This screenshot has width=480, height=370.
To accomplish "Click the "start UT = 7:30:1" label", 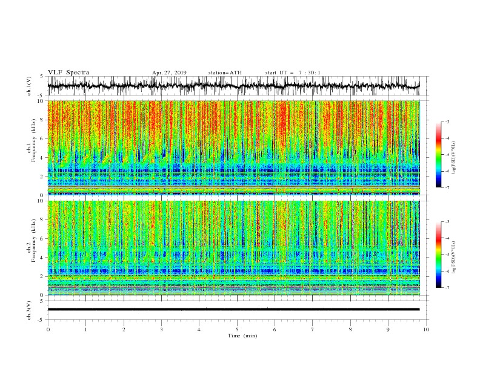I will point(293,73).
